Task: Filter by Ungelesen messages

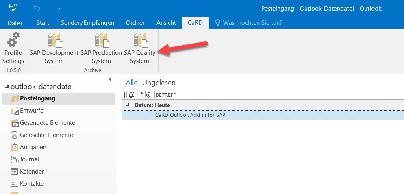Action: click(x=159, y=83)
